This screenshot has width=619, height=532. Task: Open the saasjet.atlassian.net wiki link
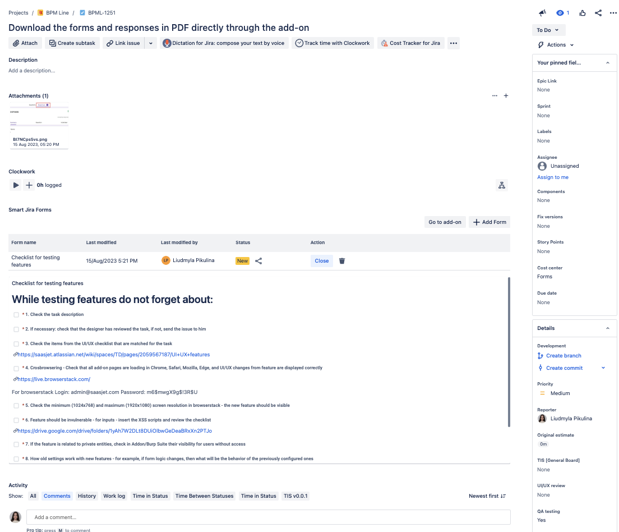click(x=113, y=355)
